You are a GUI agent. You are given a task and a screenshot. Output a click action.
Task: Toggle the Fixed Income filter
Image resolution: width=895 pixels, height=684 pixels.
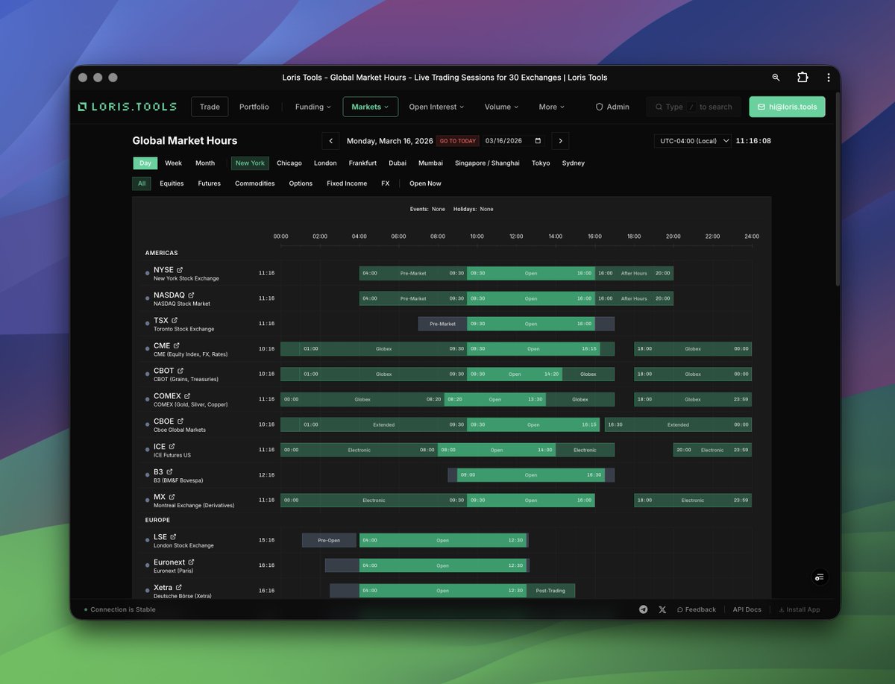[347, 183]
